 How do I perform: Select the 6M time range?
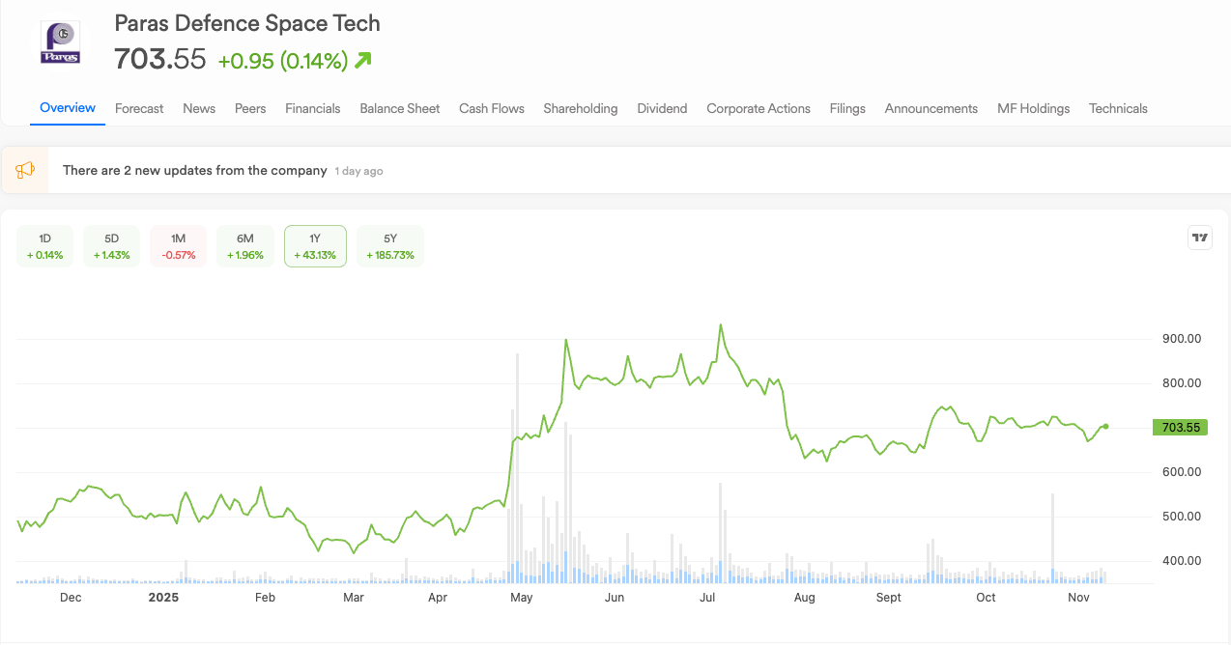(245, 246)
